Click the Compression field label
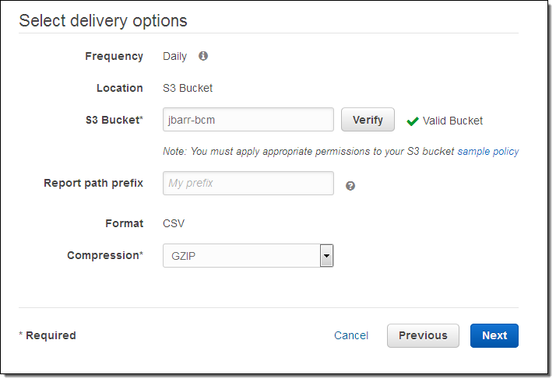The height and width of the screenshot is (382, 556). click(x=104, y=255)
